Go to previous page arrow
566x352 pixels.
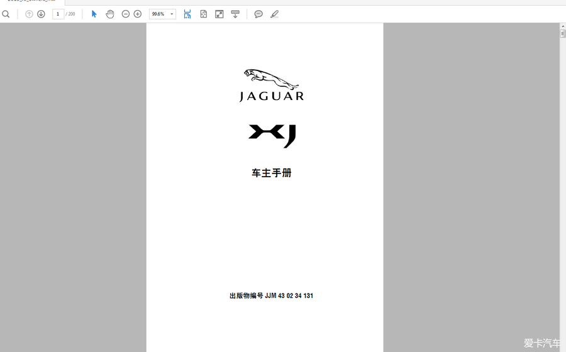point(29,14)
